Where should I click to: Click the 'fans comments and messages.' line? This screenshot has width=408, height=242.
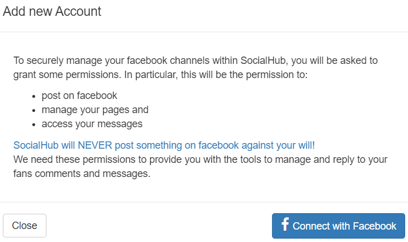[x=82, y=174]
